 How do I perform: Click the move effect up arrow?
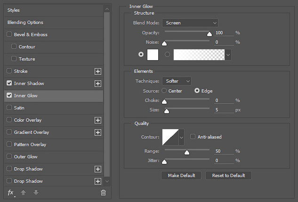click(x=23, y=193)
